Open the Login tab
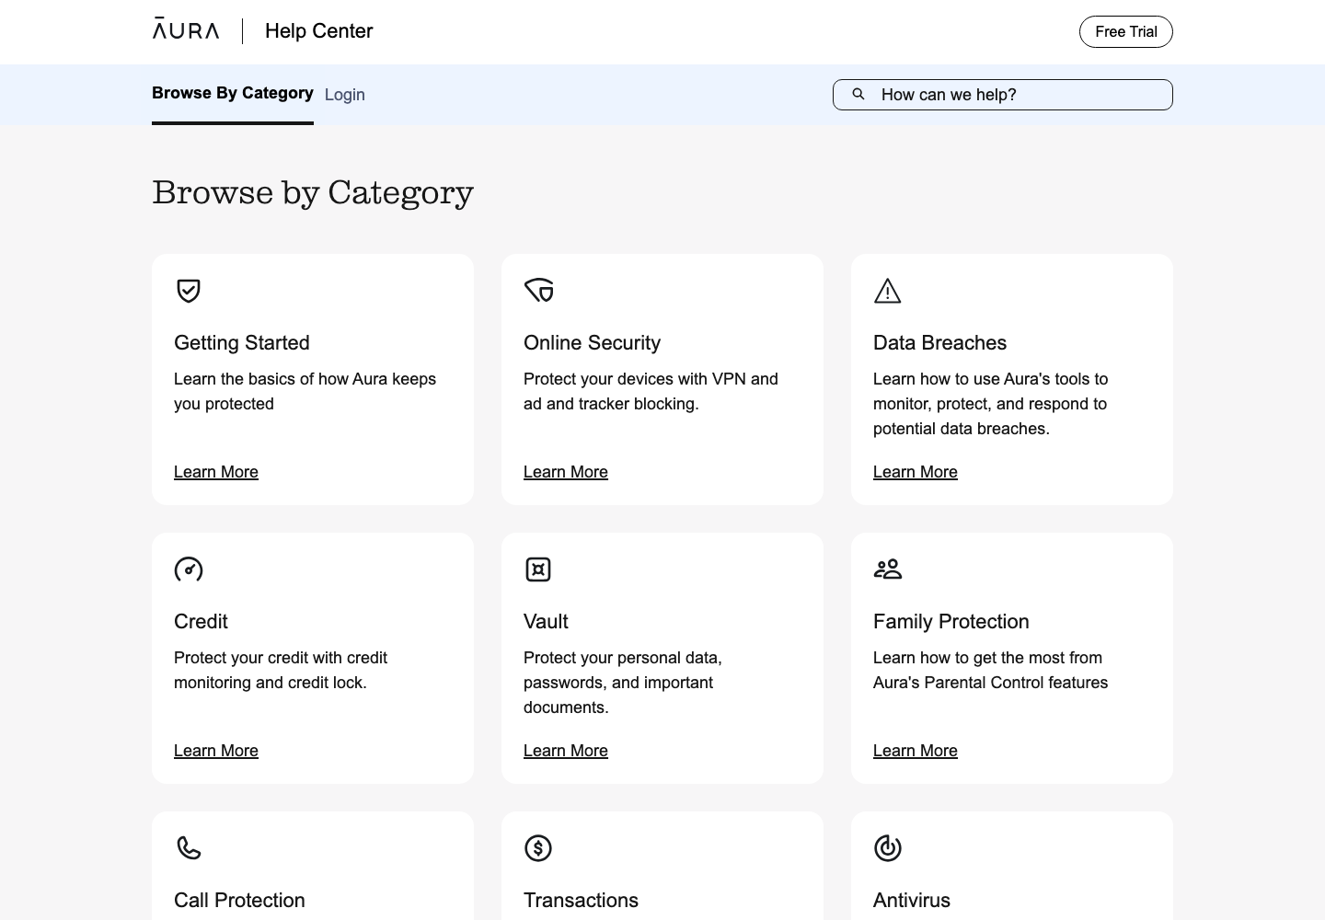Viewport: 1325px width, 920px height. point(345,95)
